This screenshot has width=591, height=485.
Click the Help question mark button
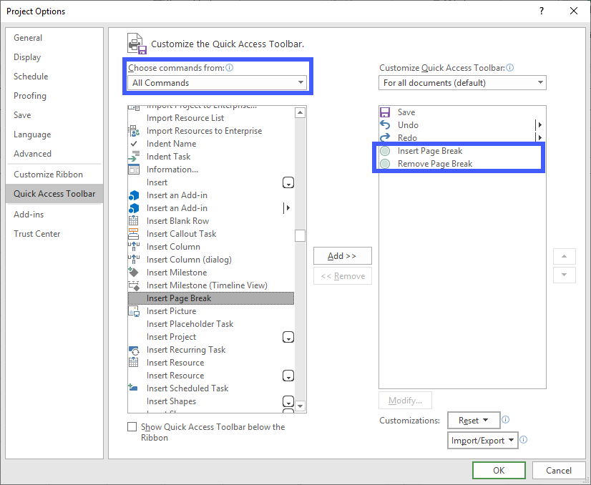542,11
